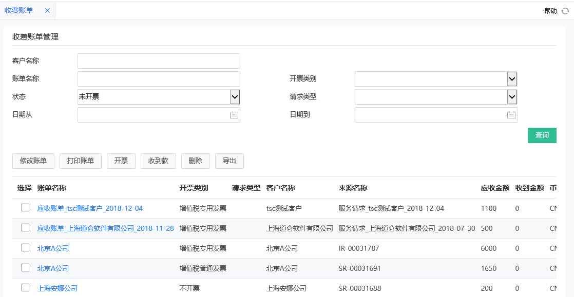574x297 pixels.
Task: Click inside the 客户名称 input field
Action: pos(158,61)
